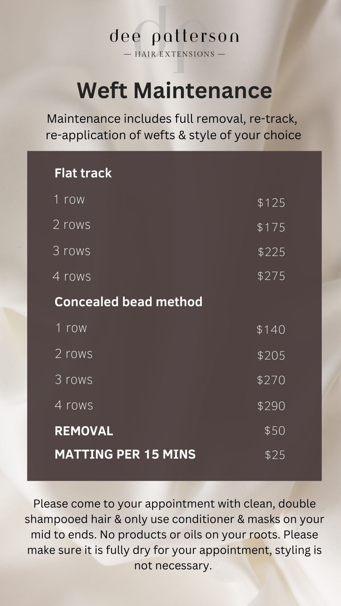Click the appointment preparation note paragraph

174,534
